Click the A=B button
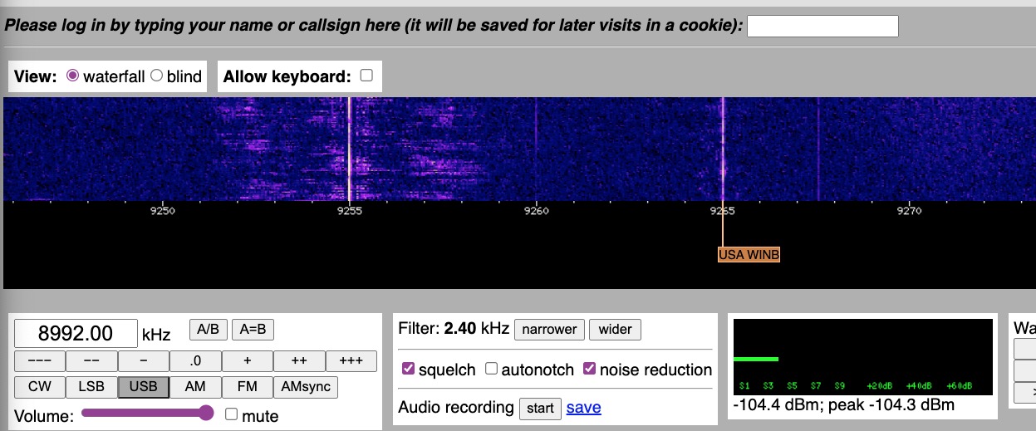This screenshot has height=431, width=1036. tap(253, 330)
